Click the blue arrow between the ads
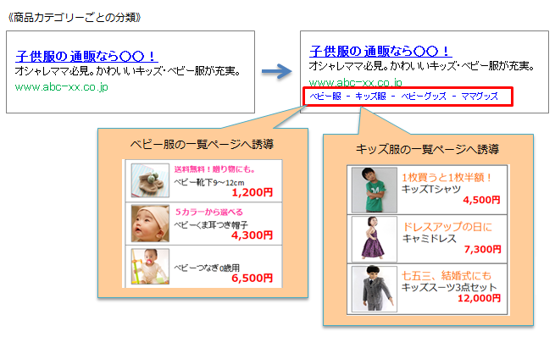The height and width of the screenshot is (337, 555). point(277,71)
